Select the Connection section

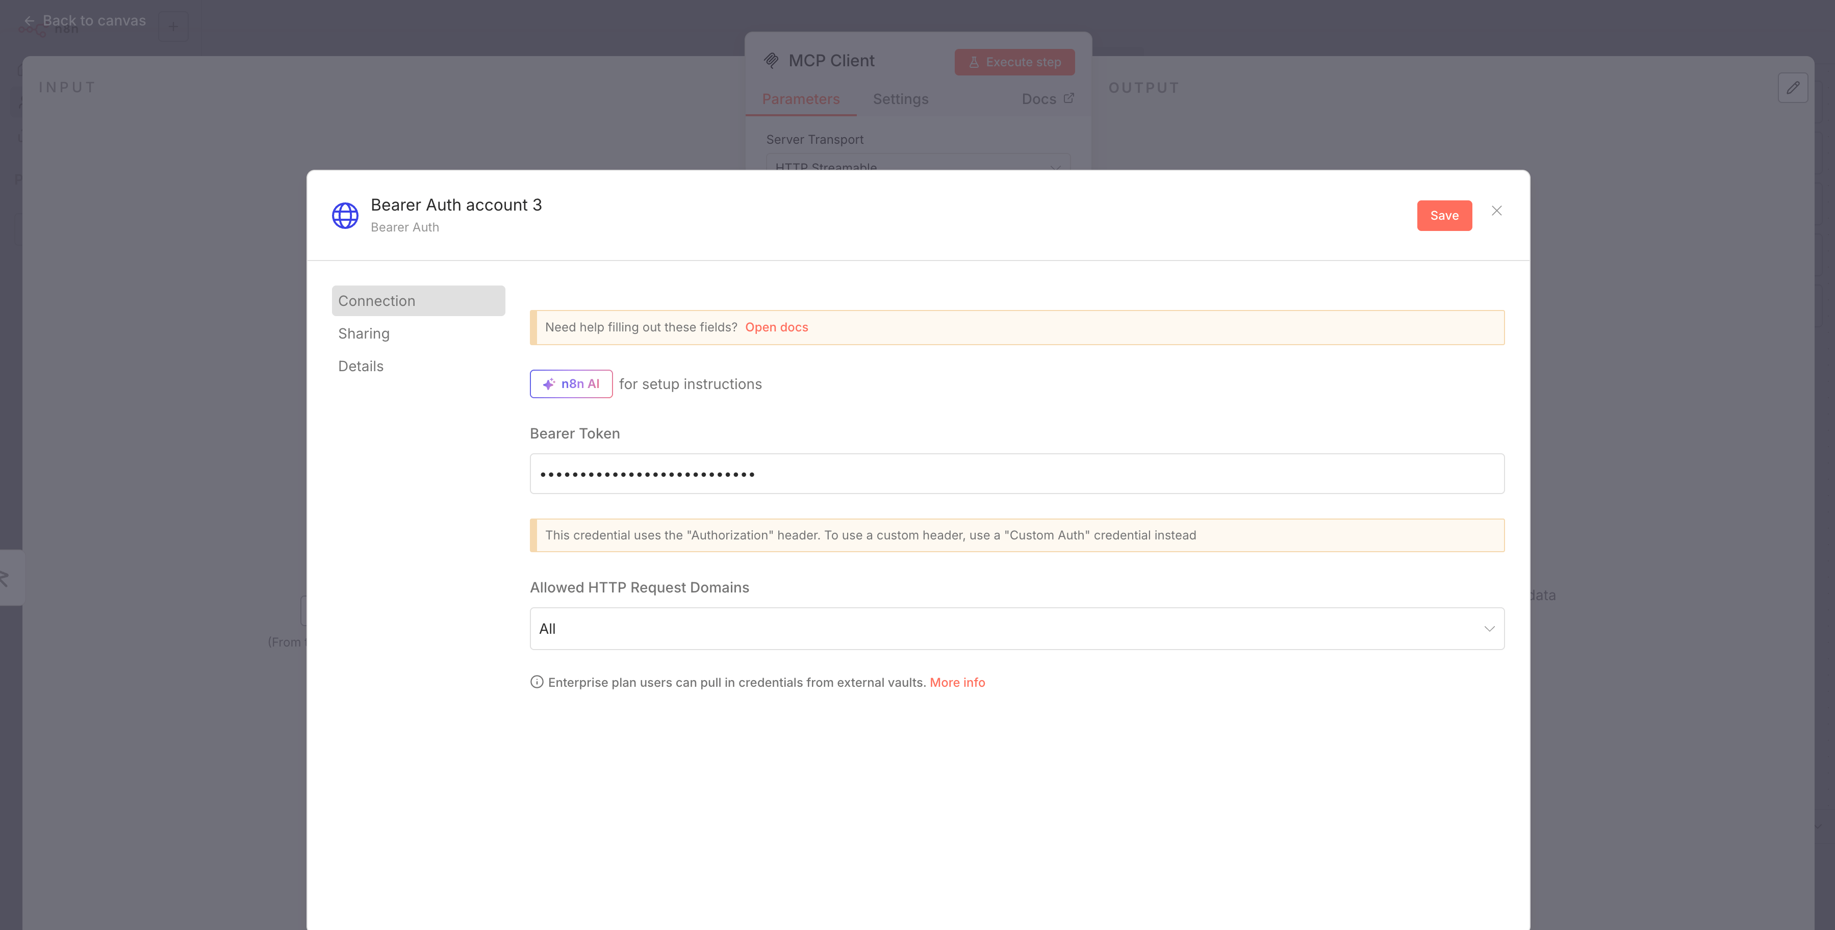(417, 300)
